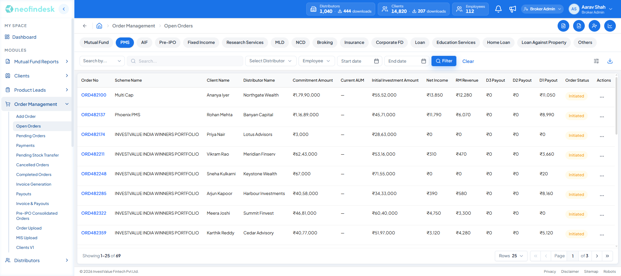Go to the next page arrow
621x276 pixels.
click(597, 256)
